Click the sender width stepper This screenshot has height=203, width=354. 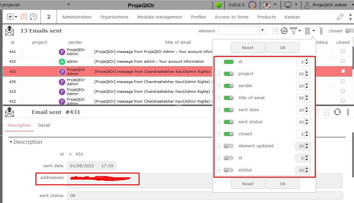pyautogui.click(x=307, y=86)
